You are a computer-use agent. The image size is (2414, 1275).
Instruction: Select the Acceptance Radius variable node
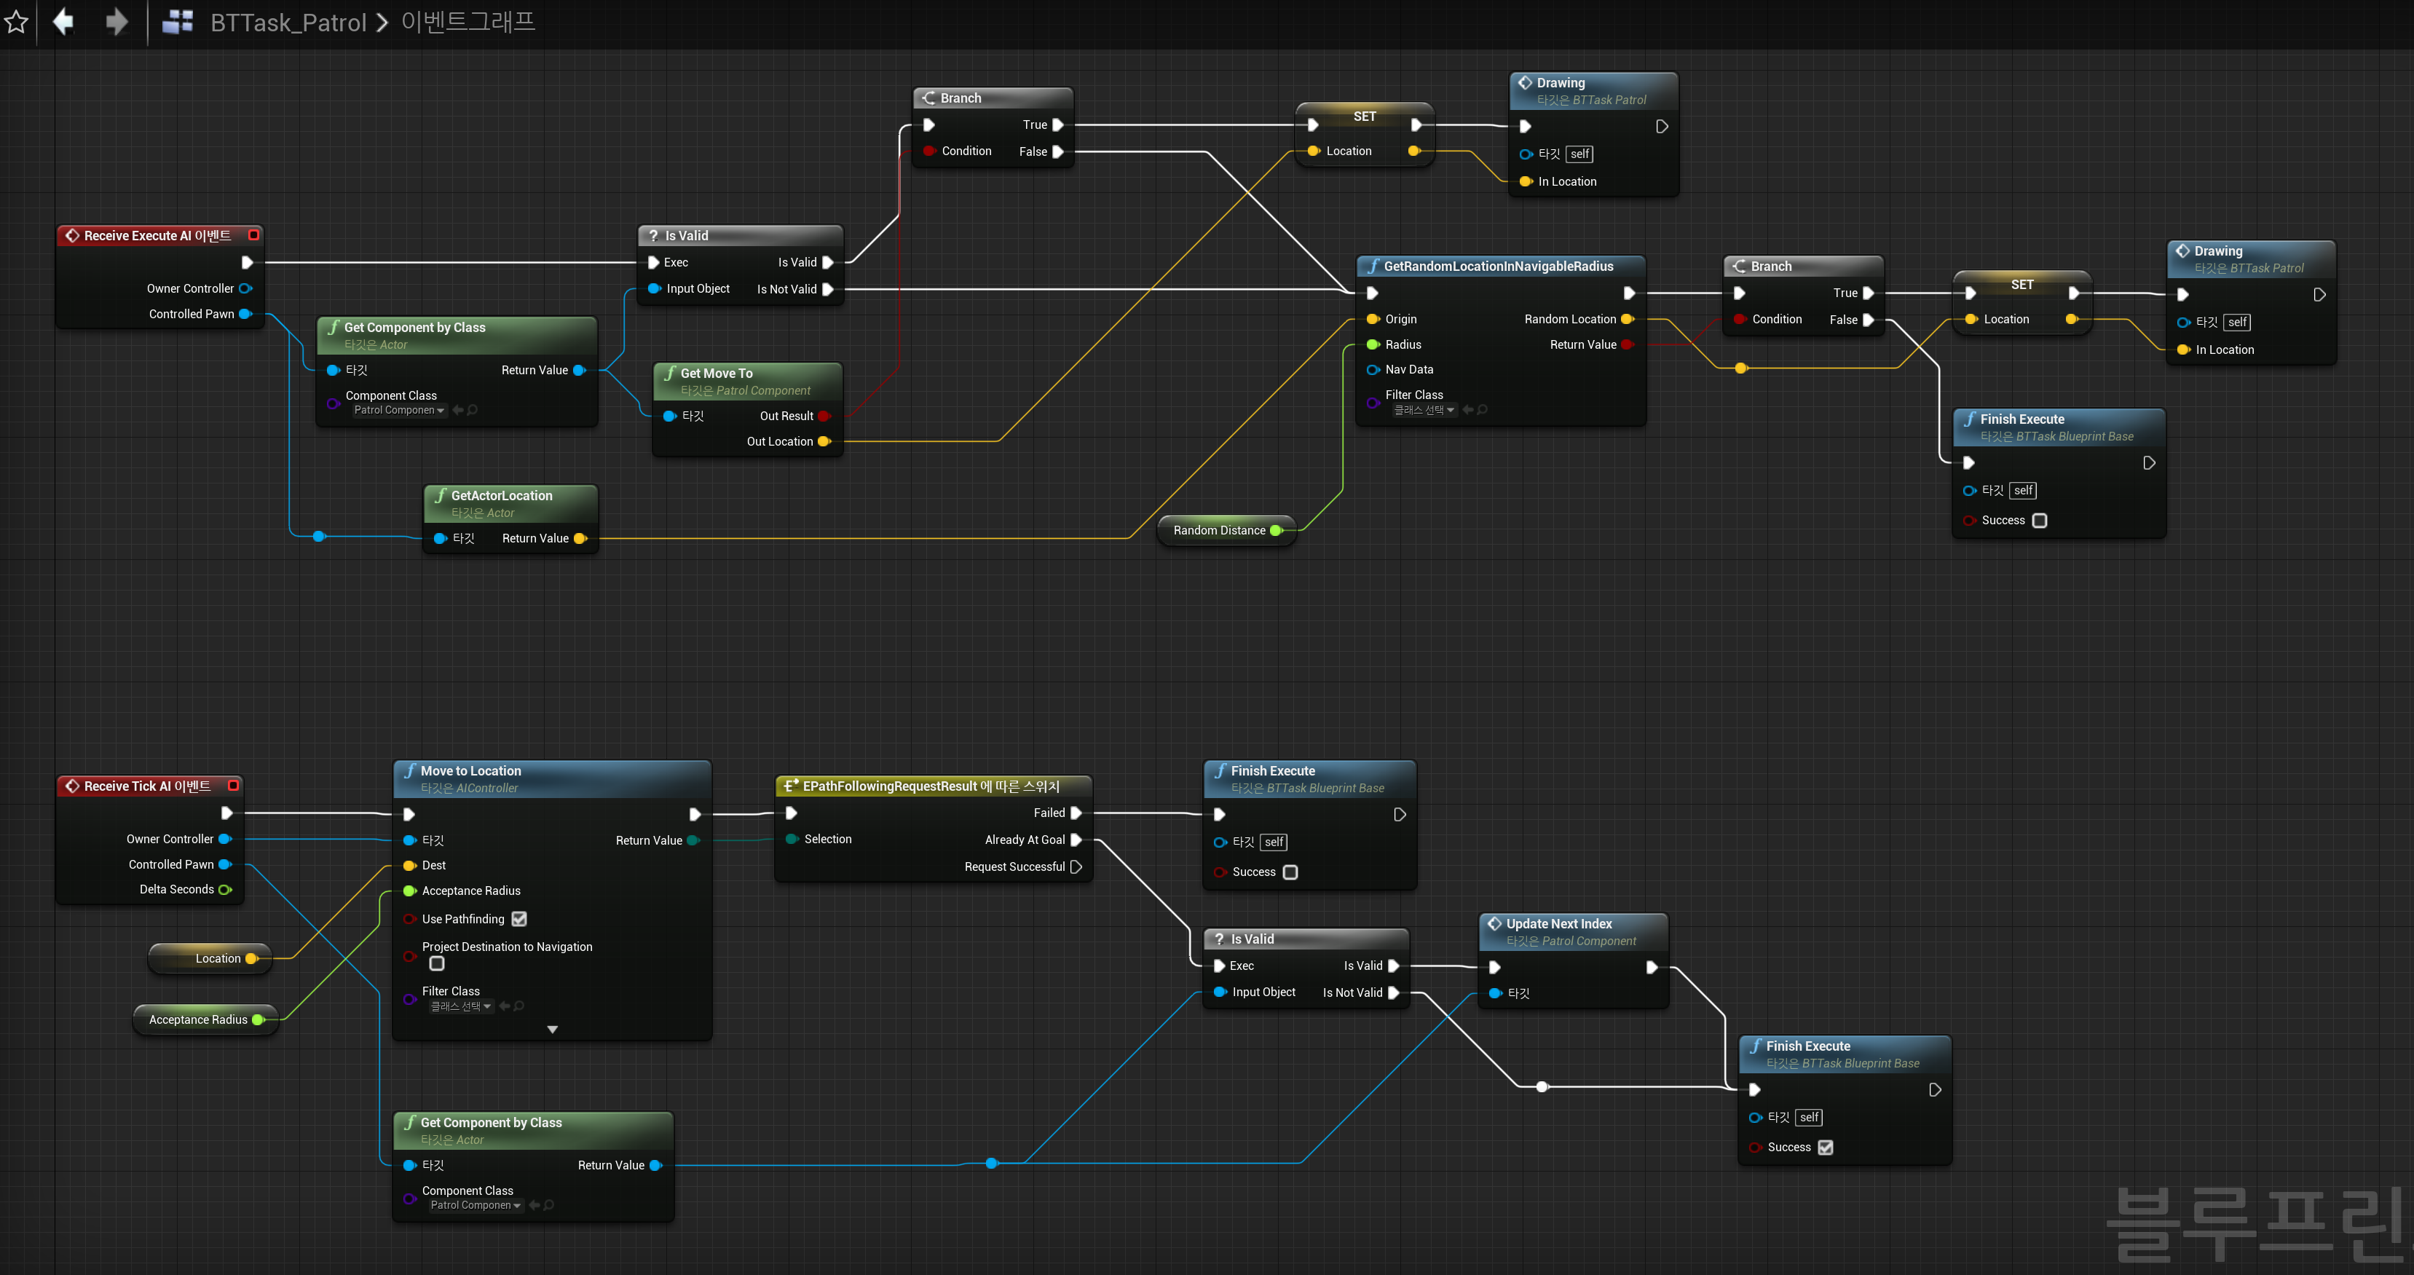[x=198, y=1019]
